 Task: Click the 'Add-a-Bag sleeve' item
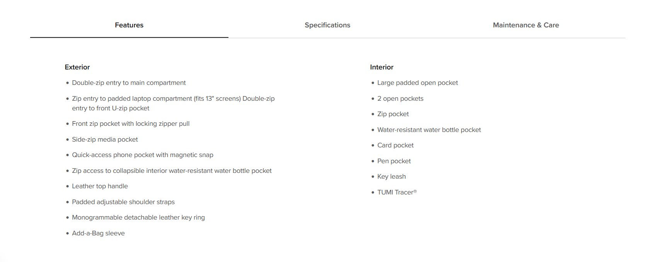pyautogui.click(x=98, y=233)
